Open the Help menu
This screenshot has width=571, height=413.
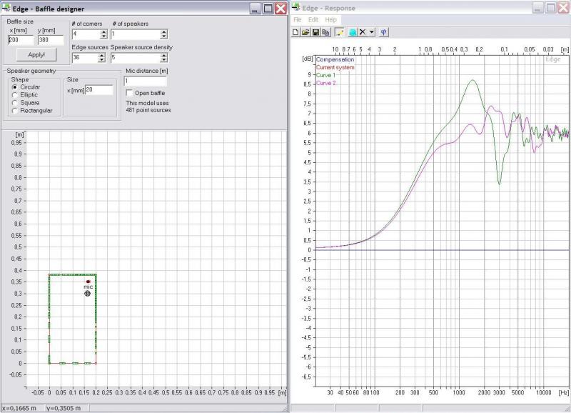[x=330, y=20]
